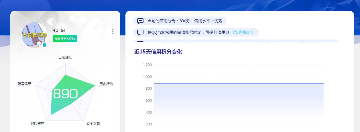
Task: Select the 历史行为 radar axis label
Action: click(x=106, y=84)
